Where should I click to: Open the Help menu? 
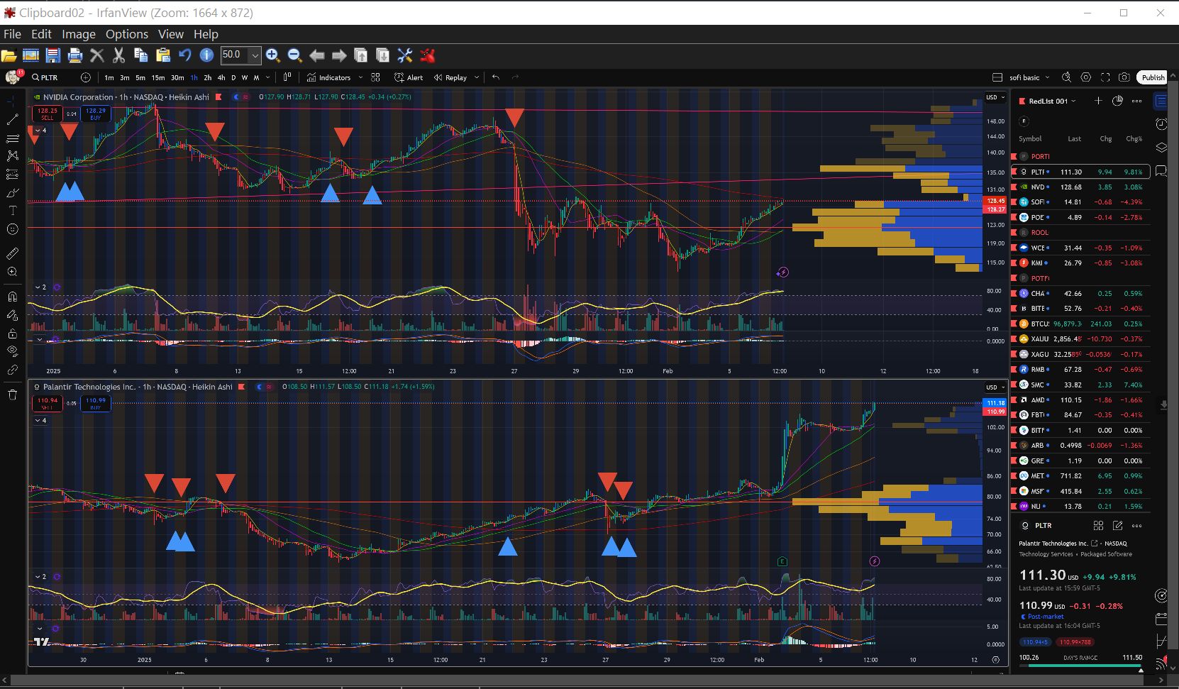[x=206, y=34]
